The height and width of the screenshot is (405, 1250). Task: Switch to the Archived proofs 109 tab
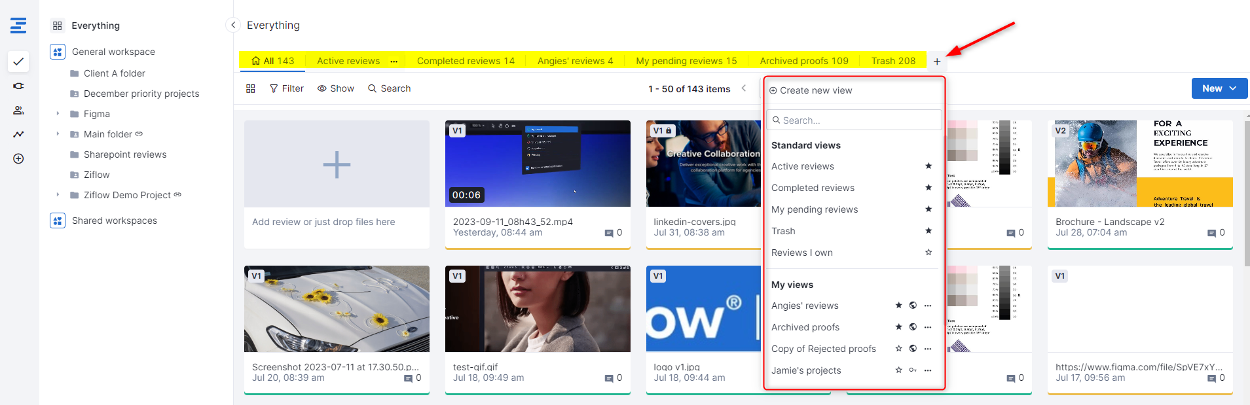coord(804,61)
